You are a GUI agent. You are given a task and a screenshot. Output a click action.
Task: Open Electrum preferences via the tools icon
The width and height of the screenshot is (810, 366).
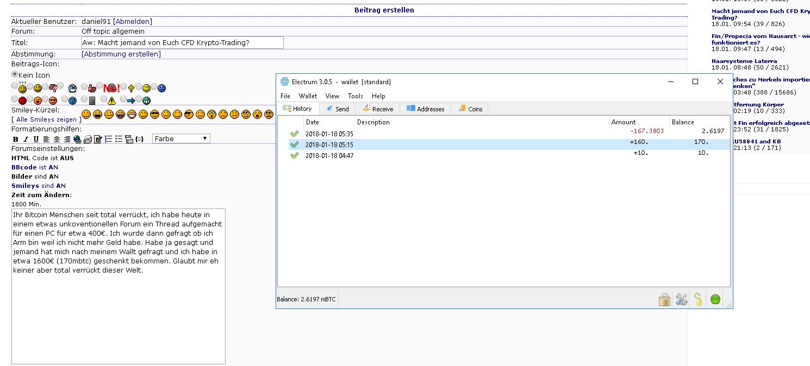coord(681,299)
